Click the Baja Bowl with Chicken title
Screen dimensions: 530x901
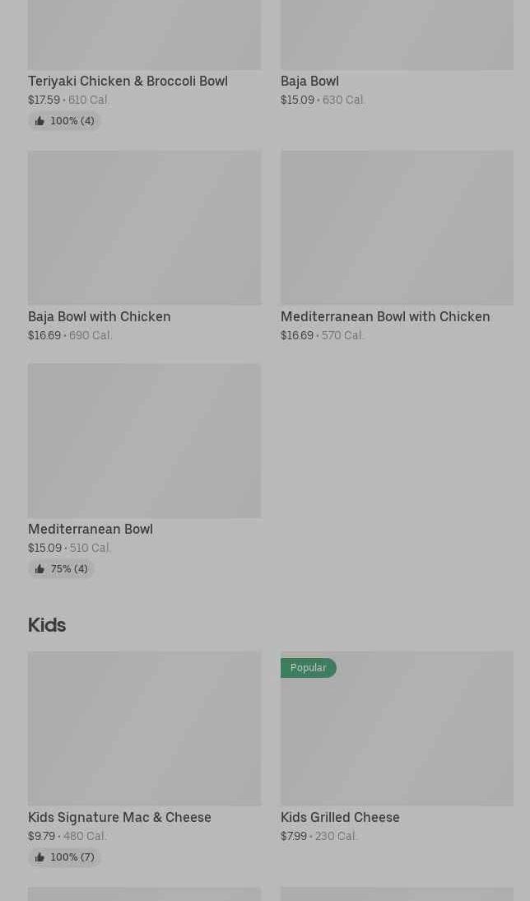point(100,316)
